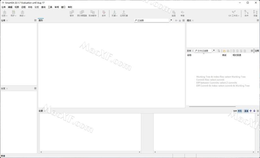Open the 审阅 menu

(57, 7)
